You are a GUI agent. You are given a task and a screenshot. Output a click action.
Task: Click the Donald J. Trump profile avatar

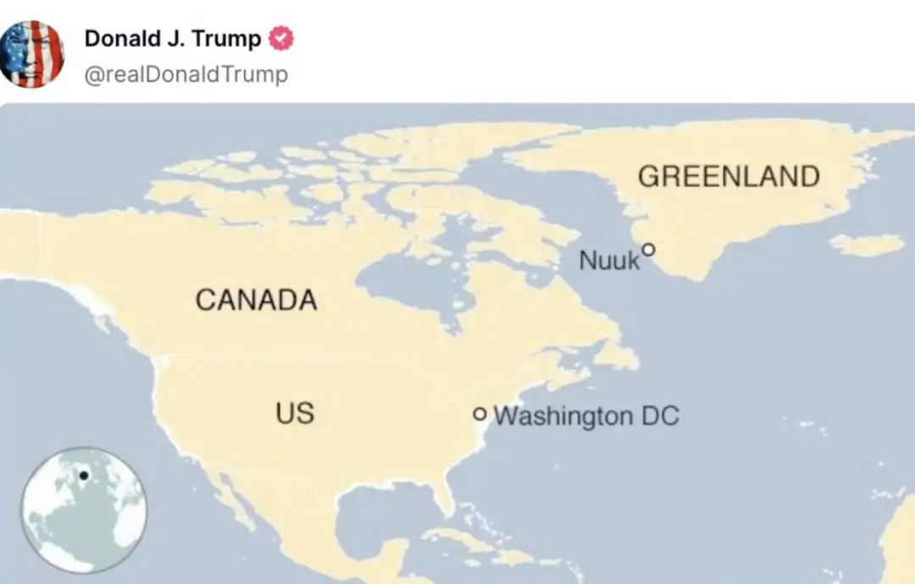(x=32, y=53)
